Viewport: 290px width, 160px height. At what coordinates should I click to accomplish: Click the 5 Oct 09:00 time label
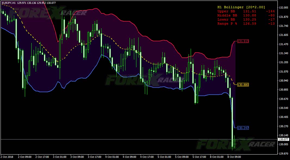point(182,157)
